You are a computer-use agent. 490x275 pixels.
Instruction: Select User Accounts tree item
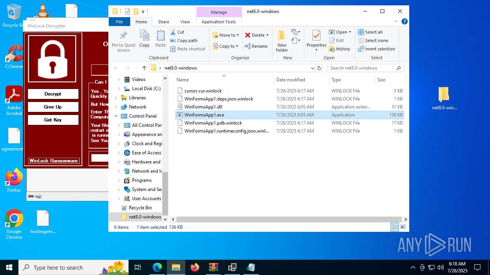click(x=146, y=199)
